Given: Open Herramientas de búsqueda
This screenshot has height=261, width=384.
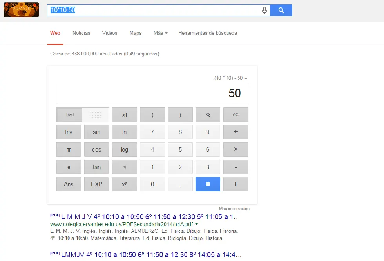Looking at the screenshot, I should pos(208,33).
